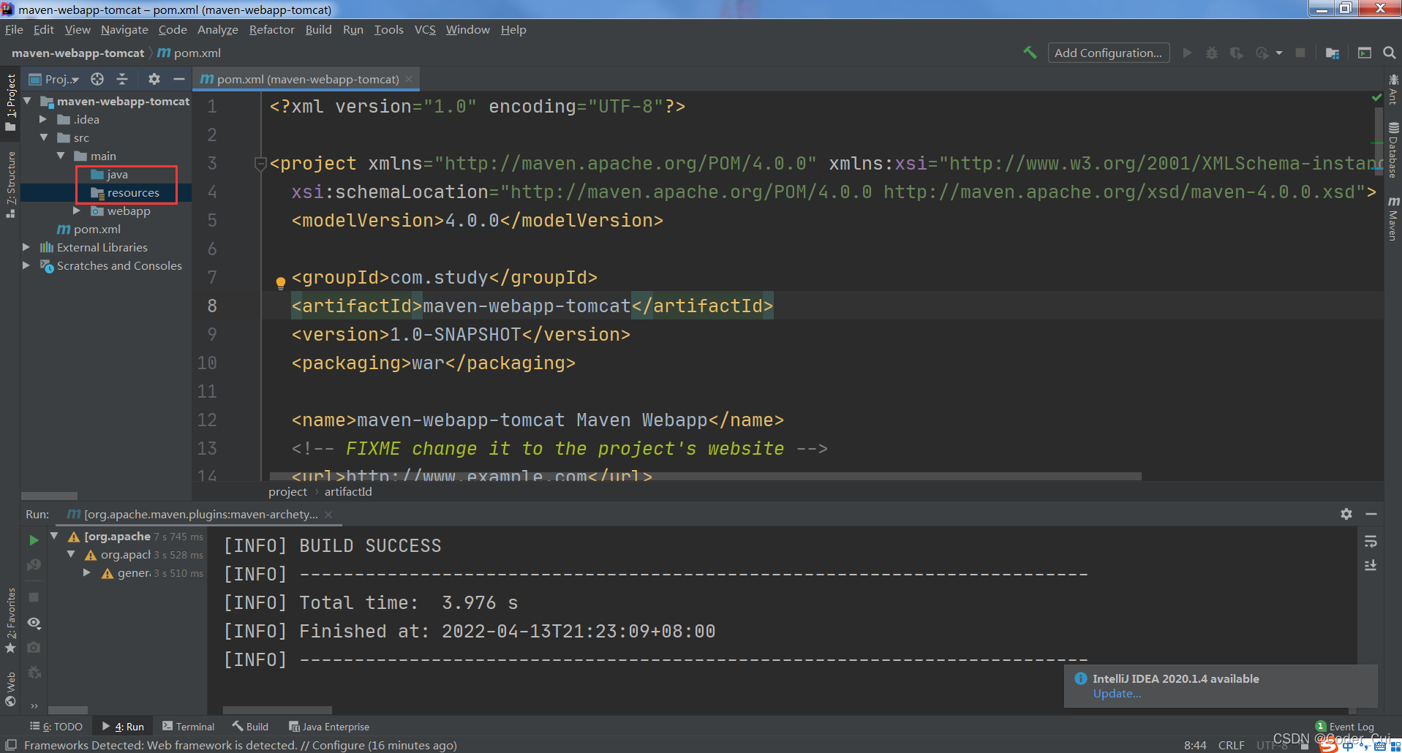This screenshot has height=753, width=1402.
Task: Click the Update... link in the notification
Action: click(1117, 694)
